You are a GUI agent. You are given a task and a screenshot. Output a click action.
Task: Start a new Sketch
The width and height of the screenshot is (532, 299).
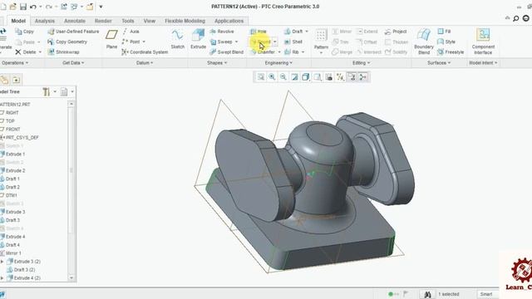(x=177, y=39)
